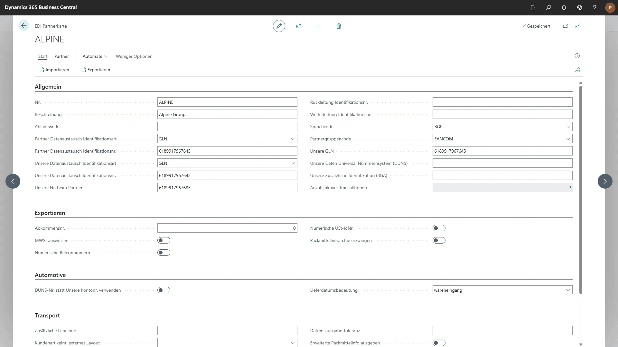The width and height of the screenshot is (618, 347).
Task: Go to previous record arrow
Action: (x=13, y=181)
